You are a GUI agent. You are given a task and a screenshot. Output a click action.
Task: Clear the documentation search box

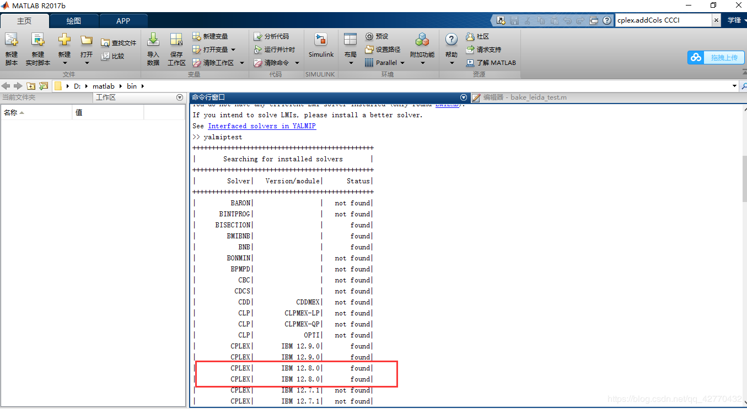coord(716,20)
